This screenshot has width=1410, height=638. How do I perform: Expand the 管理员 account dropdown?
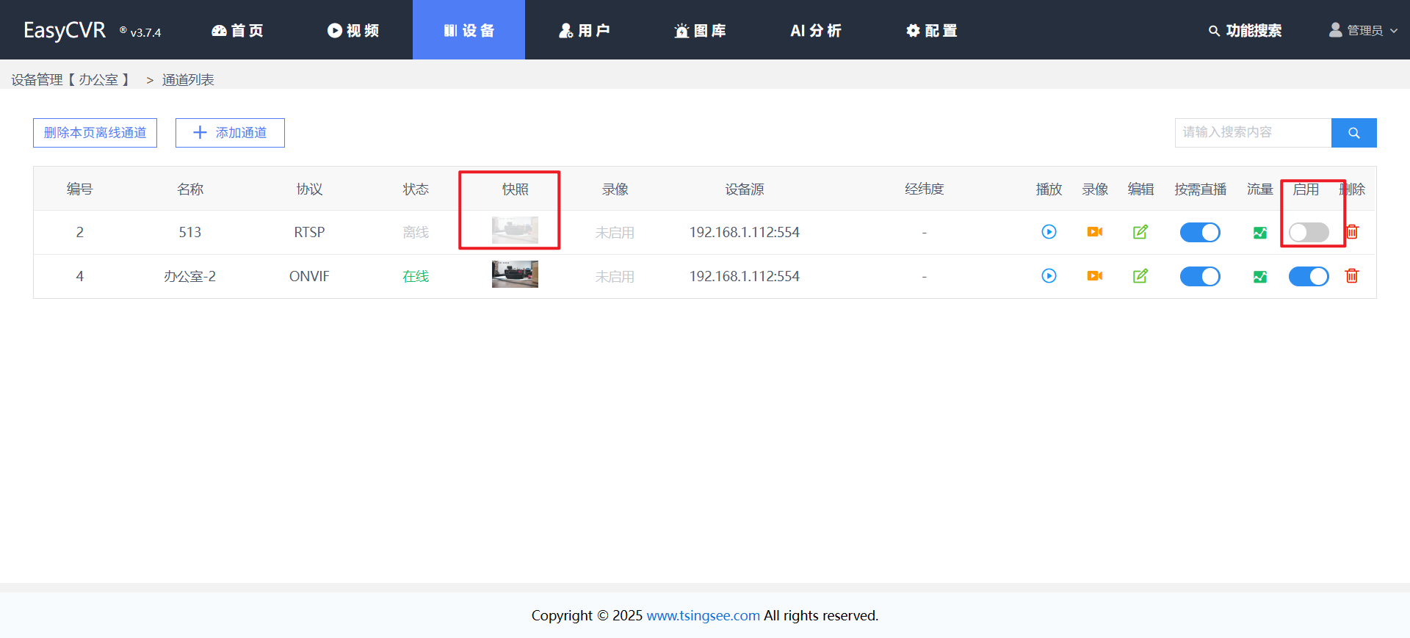click(1364, 30)
